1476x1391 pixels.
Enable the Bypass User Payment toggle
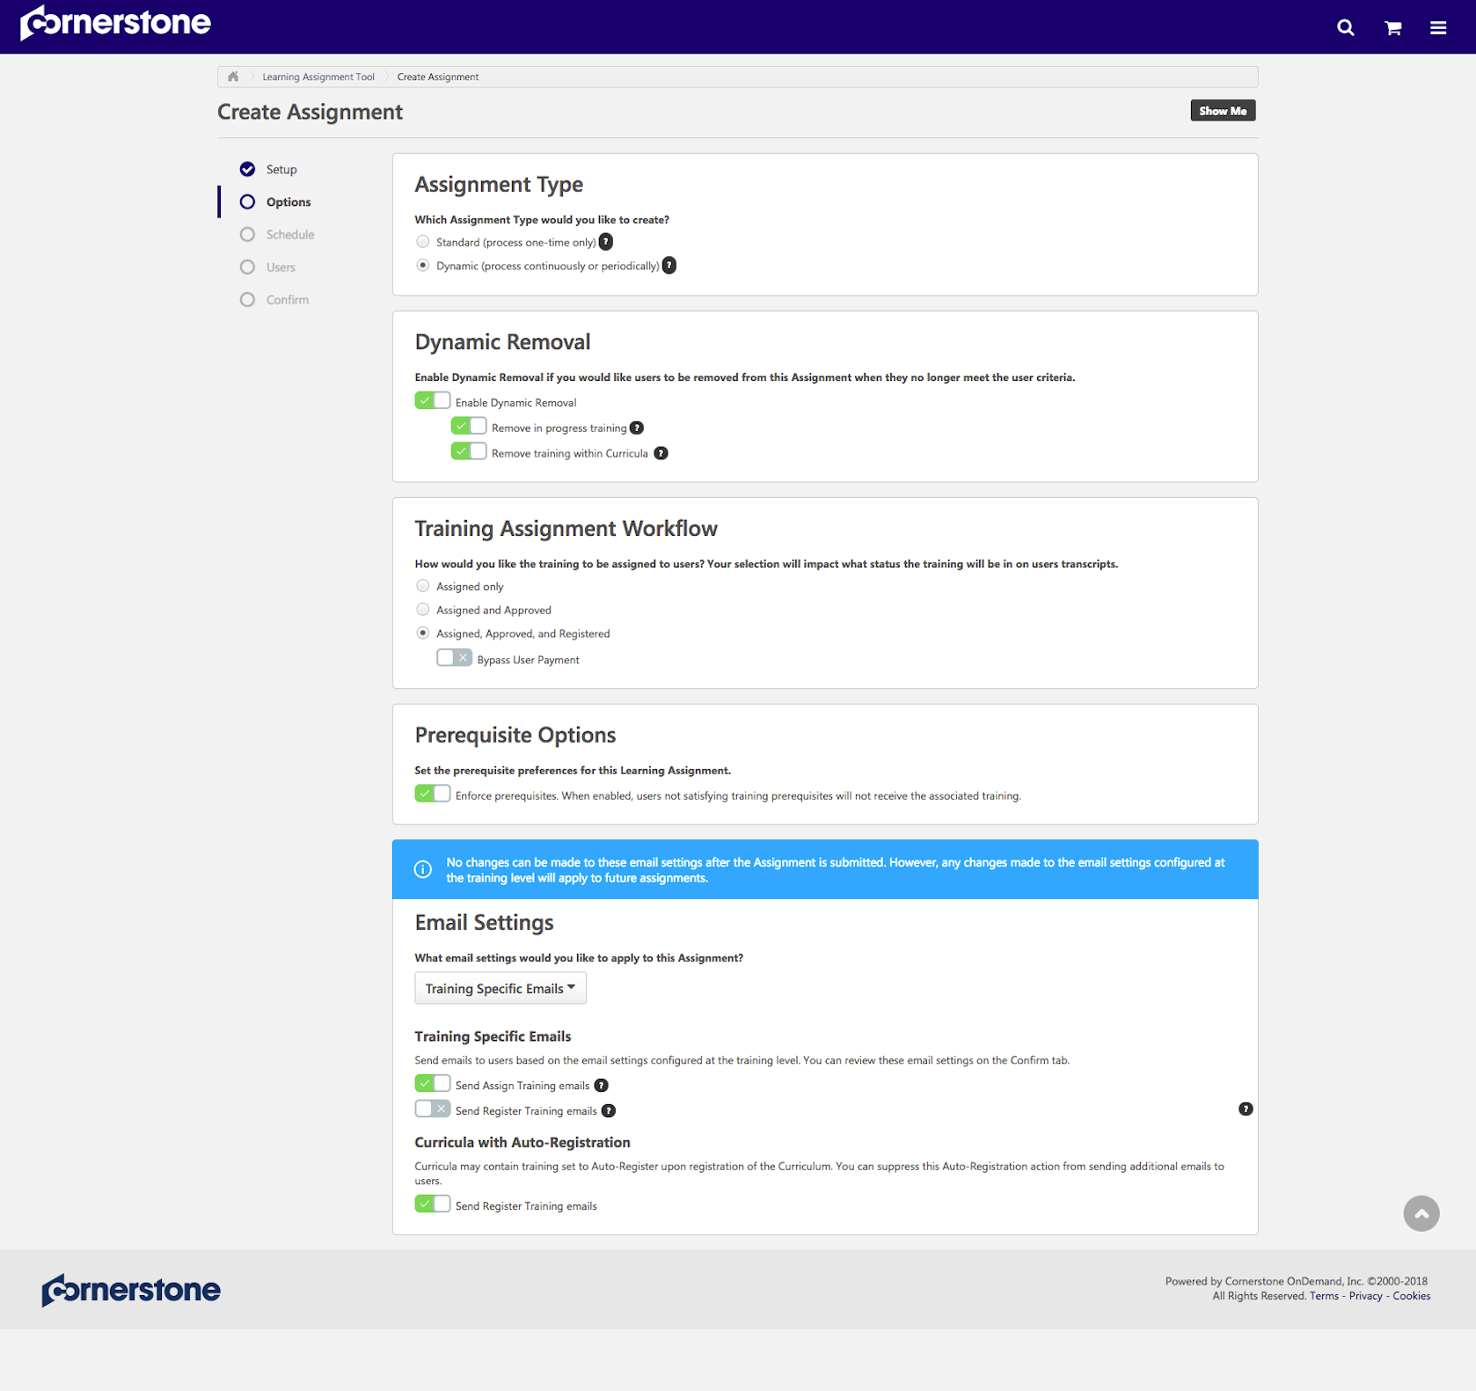[x=454, y=657]
